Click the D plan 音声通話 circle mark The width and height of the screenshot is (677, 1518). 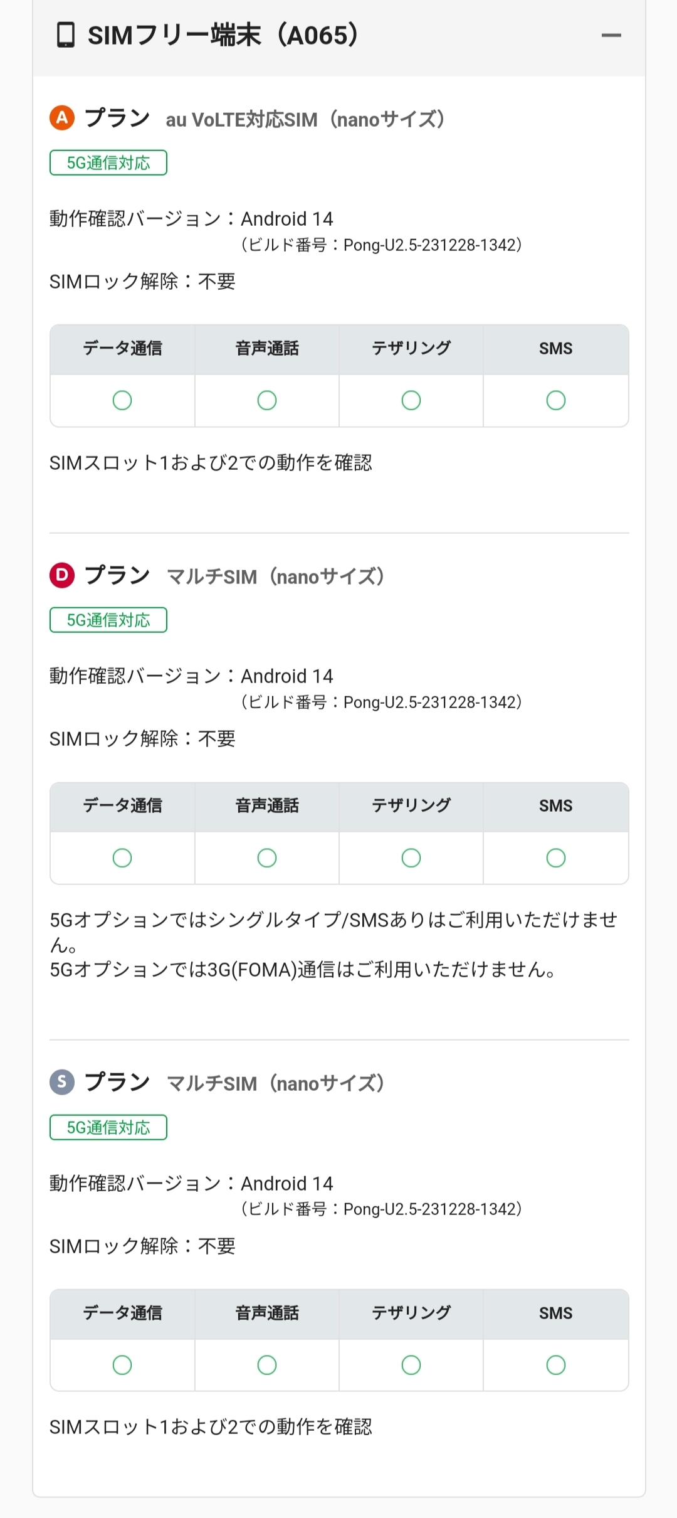(267, 857)
